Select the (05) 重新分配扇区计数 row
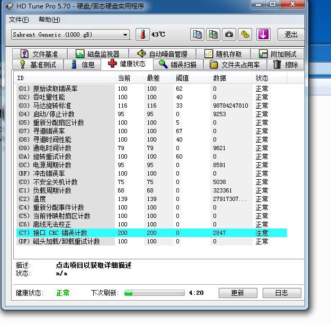 coord(151,122)
